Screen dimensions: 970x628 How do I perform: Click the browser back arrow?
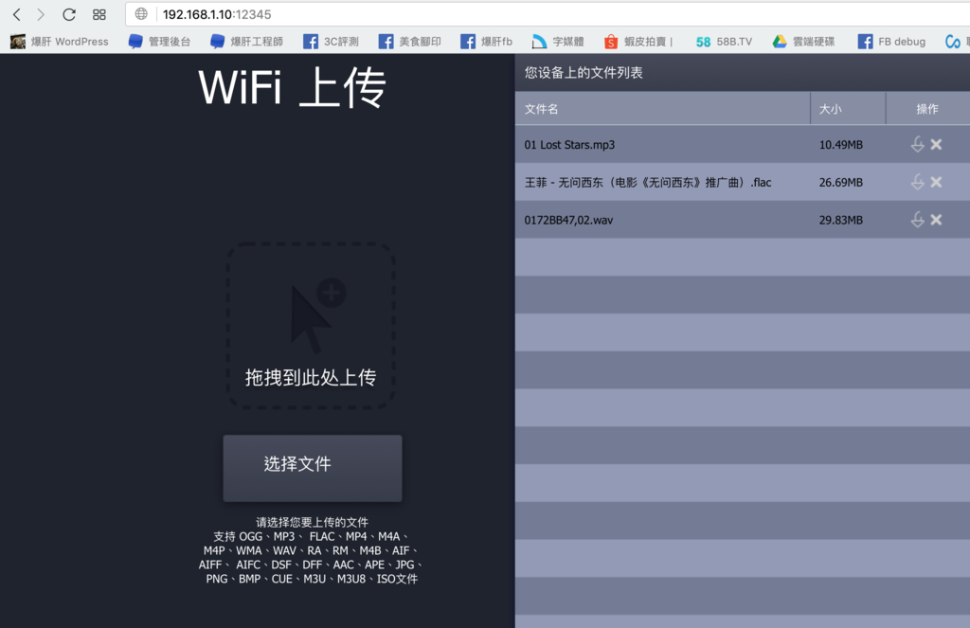pyautogui.click(x=17, y=14)
